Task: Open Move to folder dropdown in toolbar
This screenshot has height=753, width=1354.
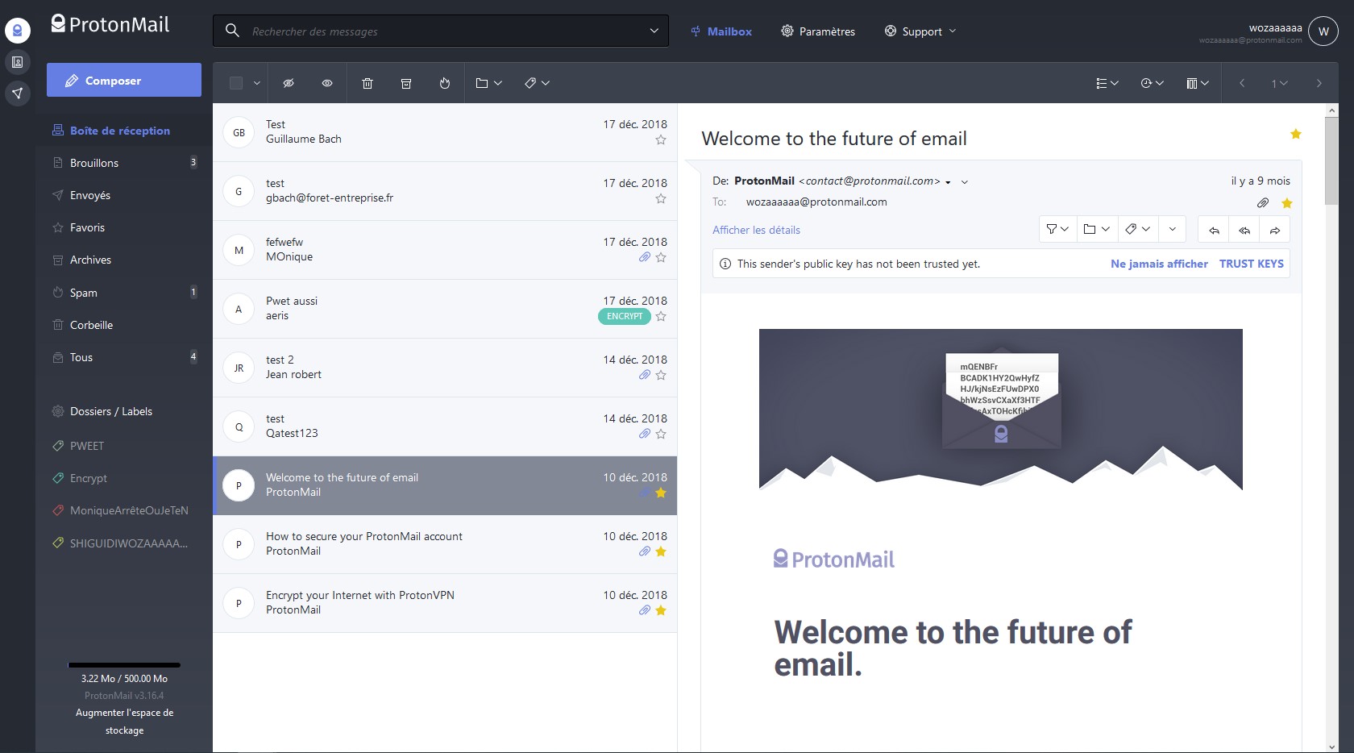Action: pos(489,83)
